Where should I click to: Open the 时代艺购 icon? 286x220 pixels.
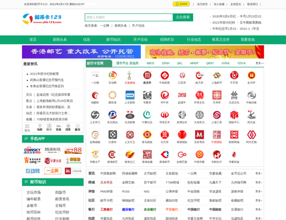coord(251,135)
